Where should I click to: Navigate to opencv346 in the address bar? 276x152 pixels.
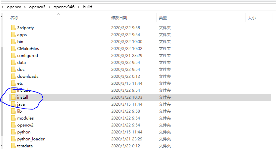click(x=64, y=7)
